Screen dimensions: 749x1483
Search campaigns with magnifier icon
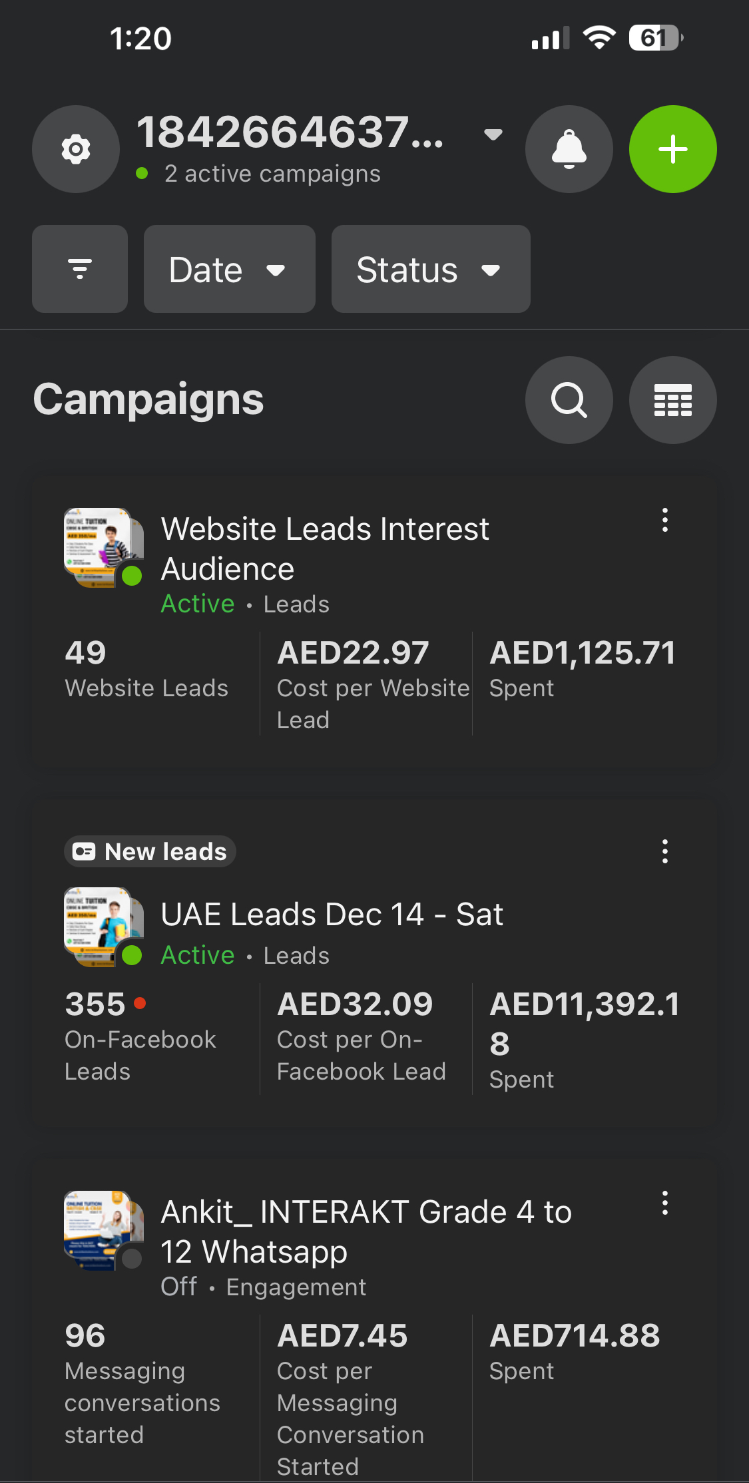[x=569, y=400]
